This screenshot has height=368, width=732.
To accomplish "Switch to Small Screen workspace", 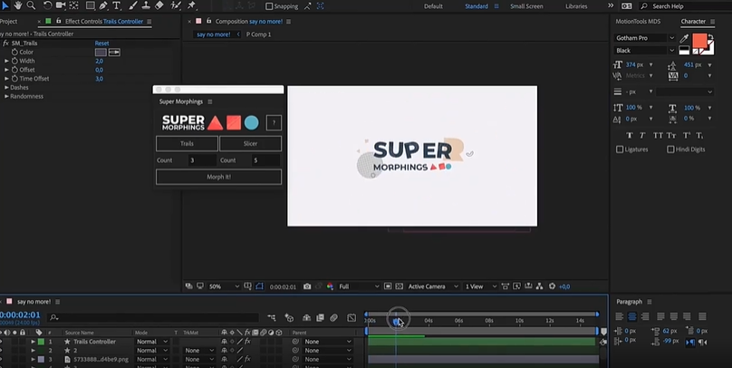I will point(526,6).
